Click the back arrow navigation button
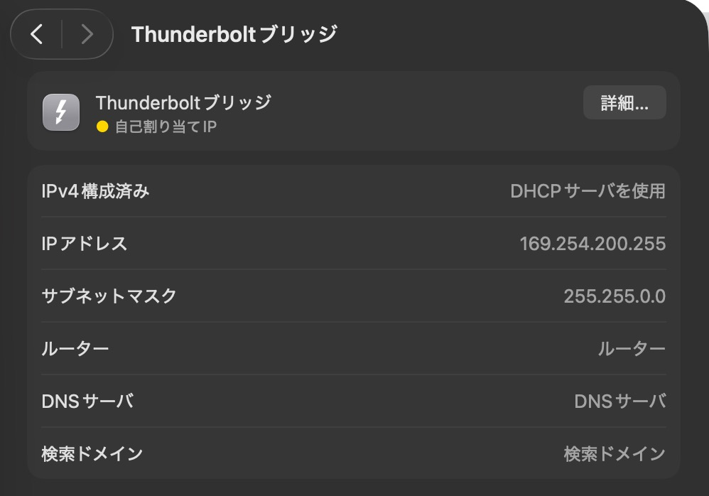This screenshot has width=709, height=496. click(37, 33)
